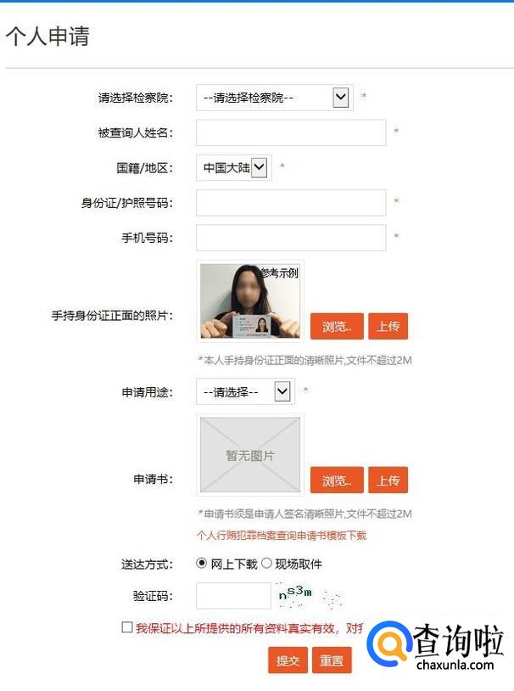Focus the 身份证/护照号码 text box
Screen dimensions: 514x691
(291, 203)
